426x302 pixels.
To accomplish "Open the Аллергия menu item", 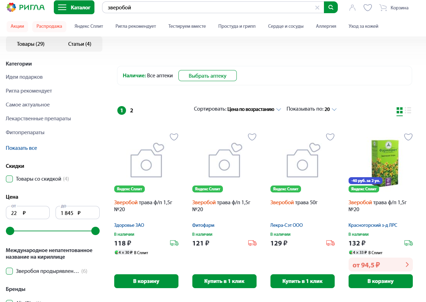I will pyautogui.click(x=326, y=26).
